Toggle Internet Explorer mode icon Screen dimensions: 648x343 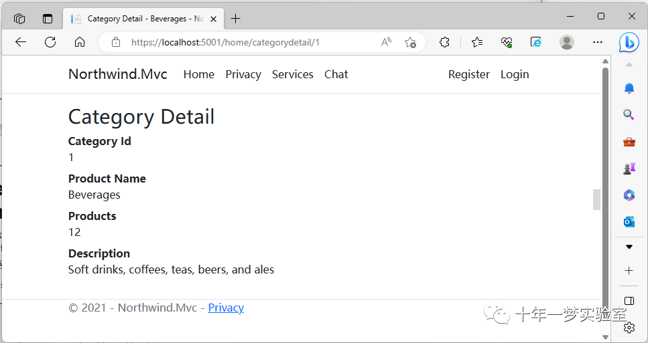click(536, 42)
